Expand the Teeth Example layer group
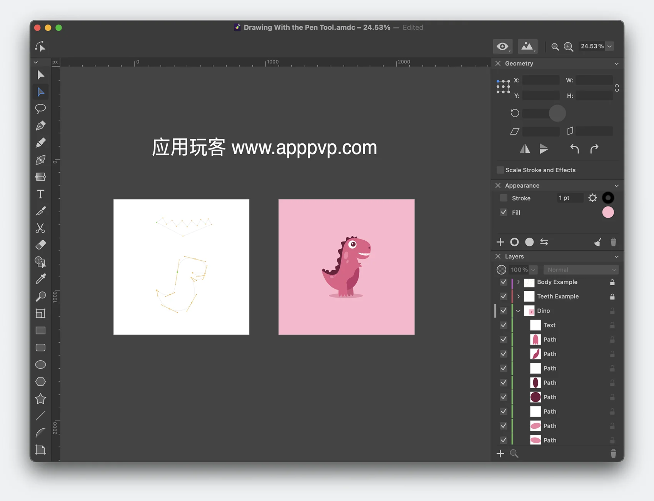 [x=518, y=296]
